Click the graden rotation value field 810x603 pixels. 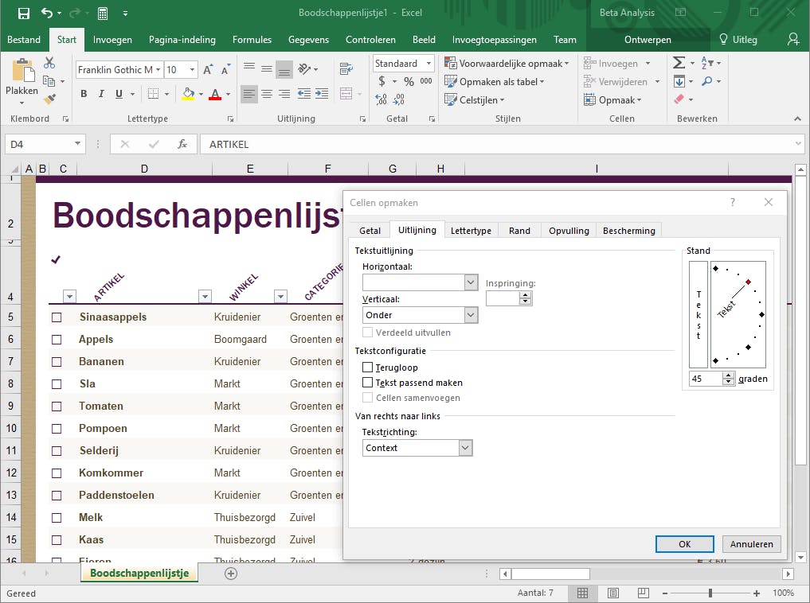pyautogui.click(x=706, y=379)
